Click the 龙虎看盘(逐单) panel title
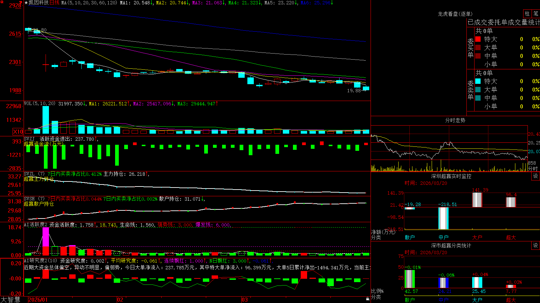540x303 pixels. (455, 14)
